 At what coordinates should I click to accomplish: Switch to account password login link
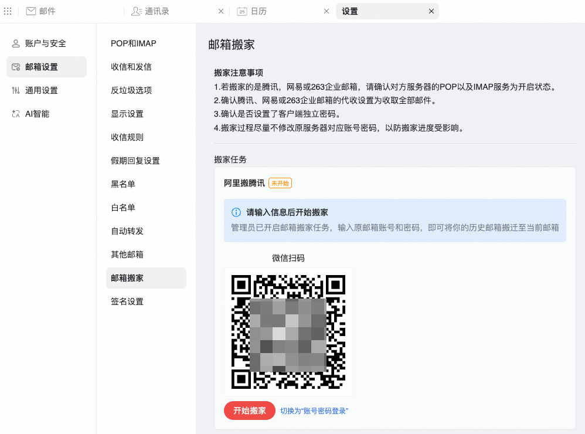click(x=314, y=411)
